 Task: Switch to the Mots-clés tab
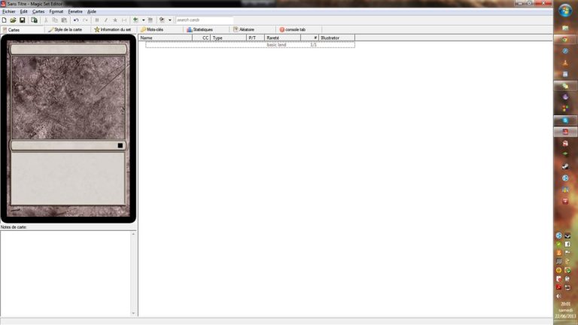point(156,29)
